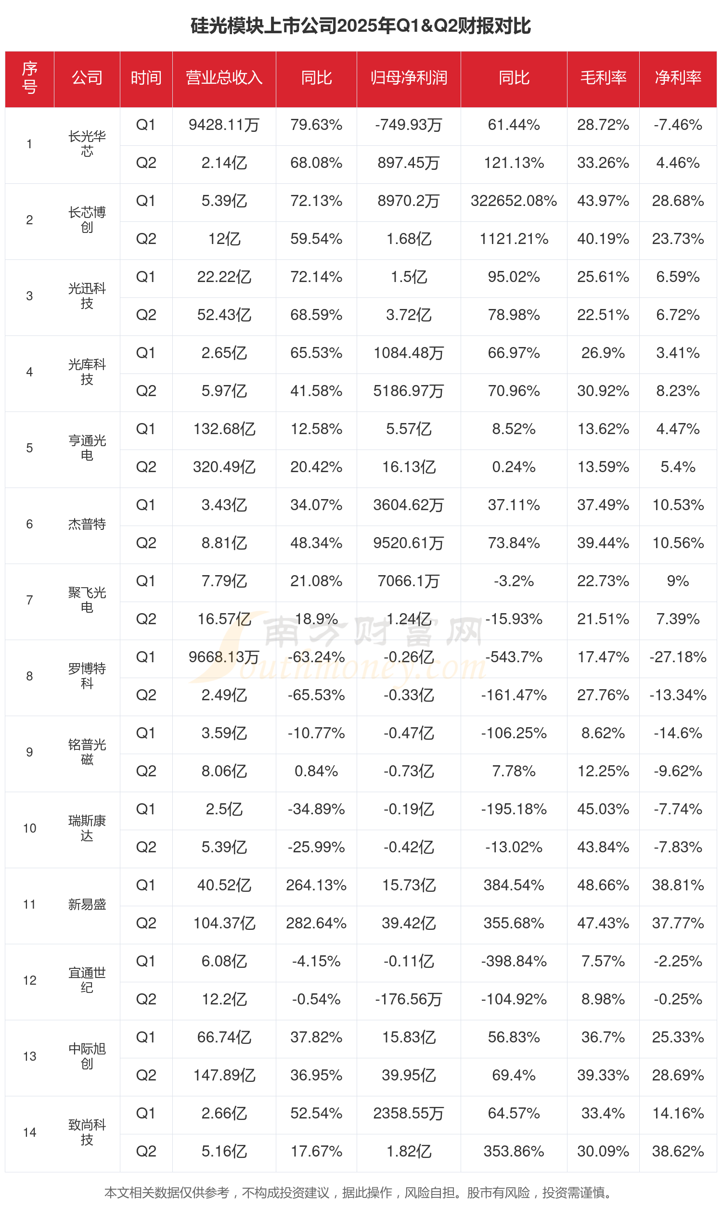Click the 时间 column header
This screenshot has width=722, height=1221.
(146, 78)
